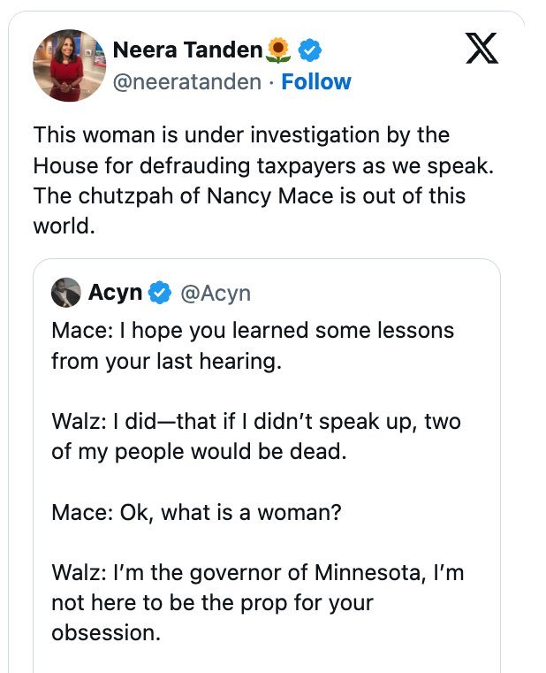Open the @neeratanden handle link

tap(187, 82)
